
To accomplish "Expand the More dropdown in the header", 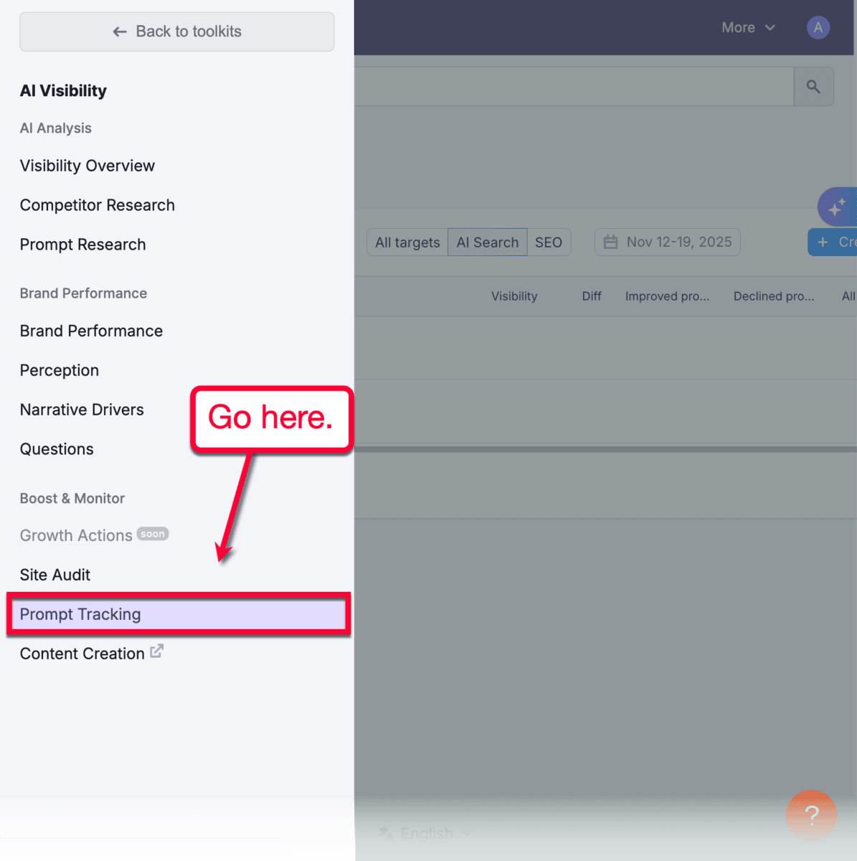I will pos(749,27).
